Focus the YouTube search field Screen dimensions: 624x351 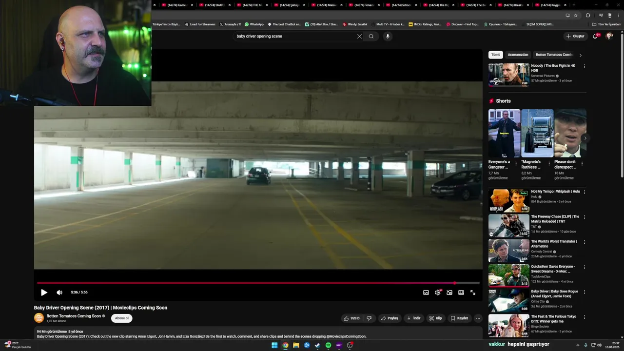click(x=295, y=36)
